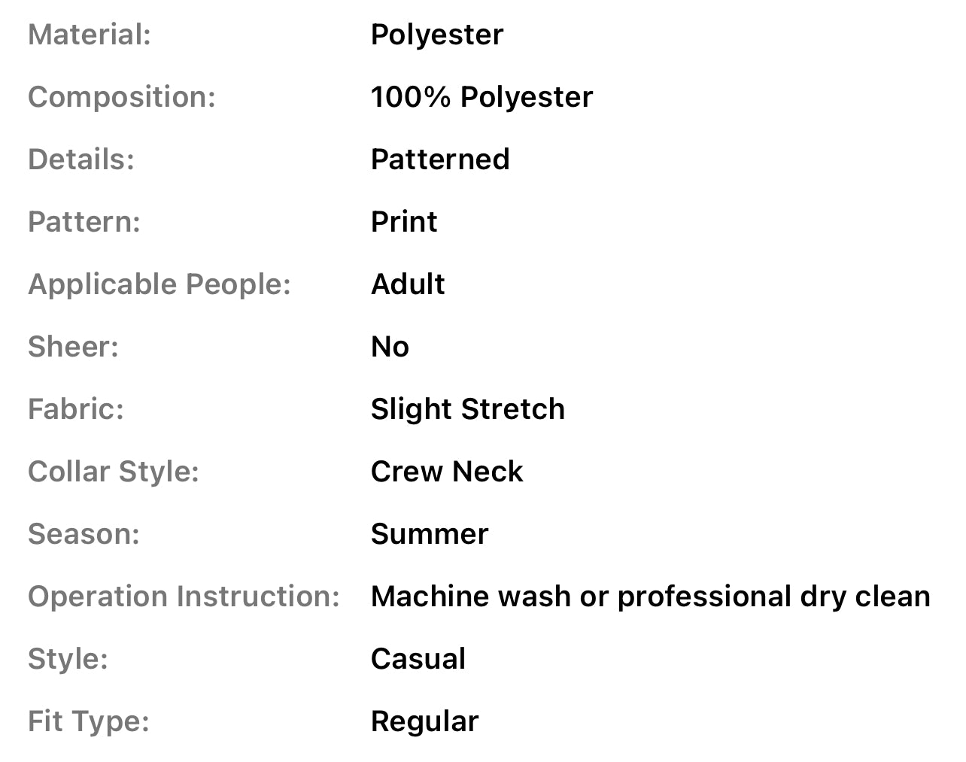Click the "Material:" label
This screenshot has width=966, height=762.
click(x=90, y=35)
